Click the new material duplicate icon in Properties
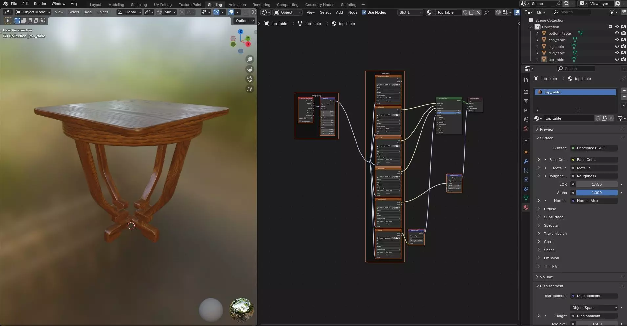This screenshot has height=326, width=627. (604, 118)
